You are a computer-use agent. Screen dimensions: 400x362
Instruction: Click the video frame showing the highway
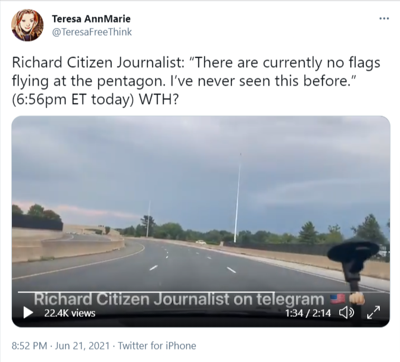click(201, 204)
